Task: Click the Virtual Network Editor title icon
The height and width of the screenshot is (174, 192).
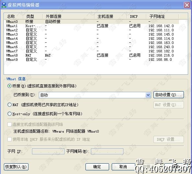Action: [x=4, y=5]
